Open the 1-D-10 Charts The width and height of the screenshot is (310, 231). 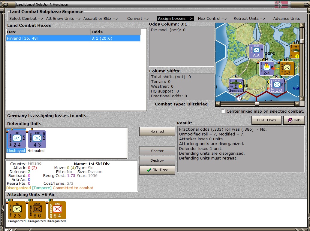point(266,120)
